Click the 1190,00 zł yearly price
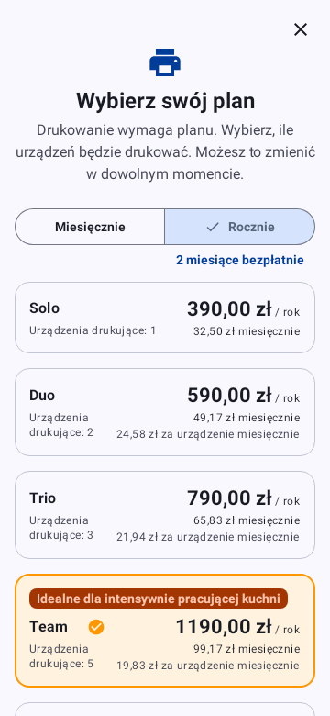 tap(224, 627)
